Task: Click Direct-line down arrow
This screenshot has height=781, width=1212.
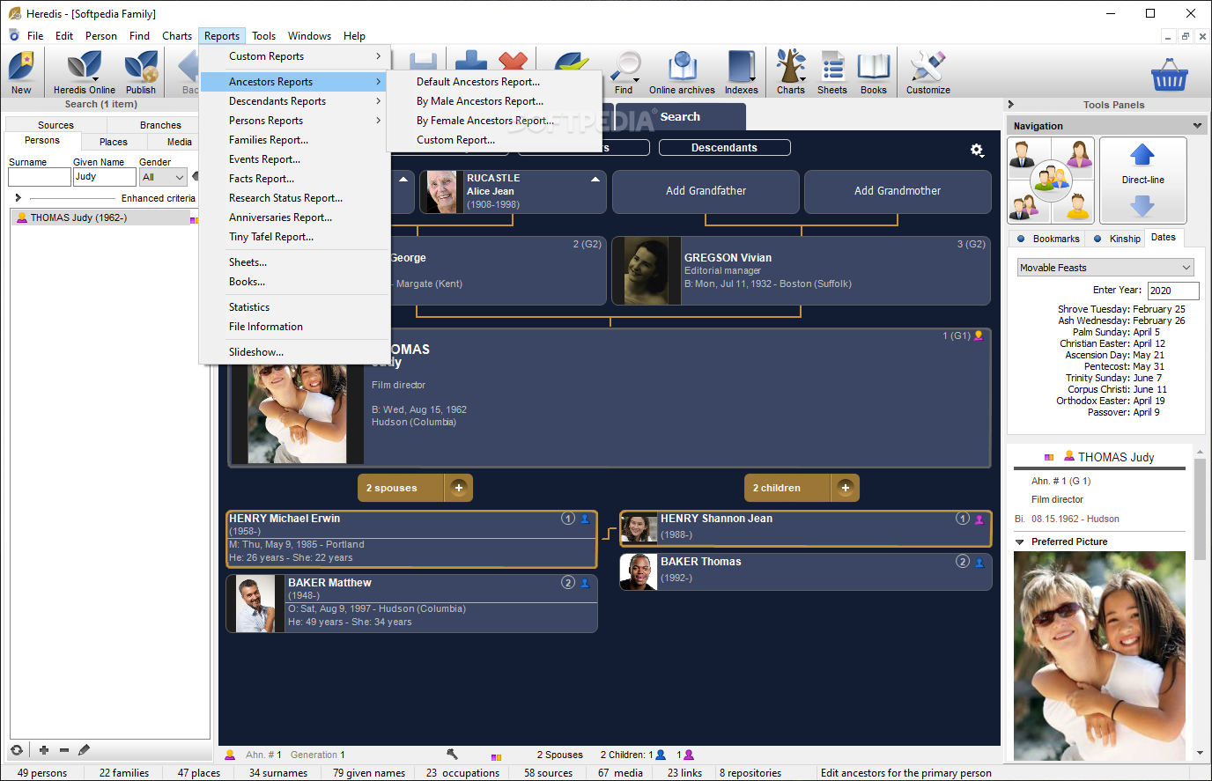Action: pos(1142,206)
